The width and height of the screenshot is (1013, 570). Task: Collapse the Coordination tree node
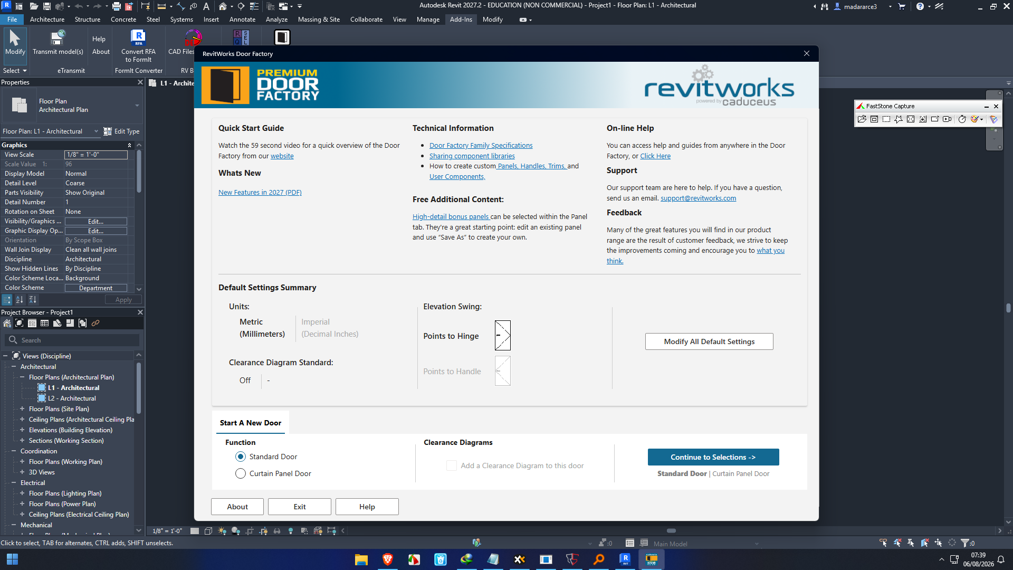pos(14,451)
